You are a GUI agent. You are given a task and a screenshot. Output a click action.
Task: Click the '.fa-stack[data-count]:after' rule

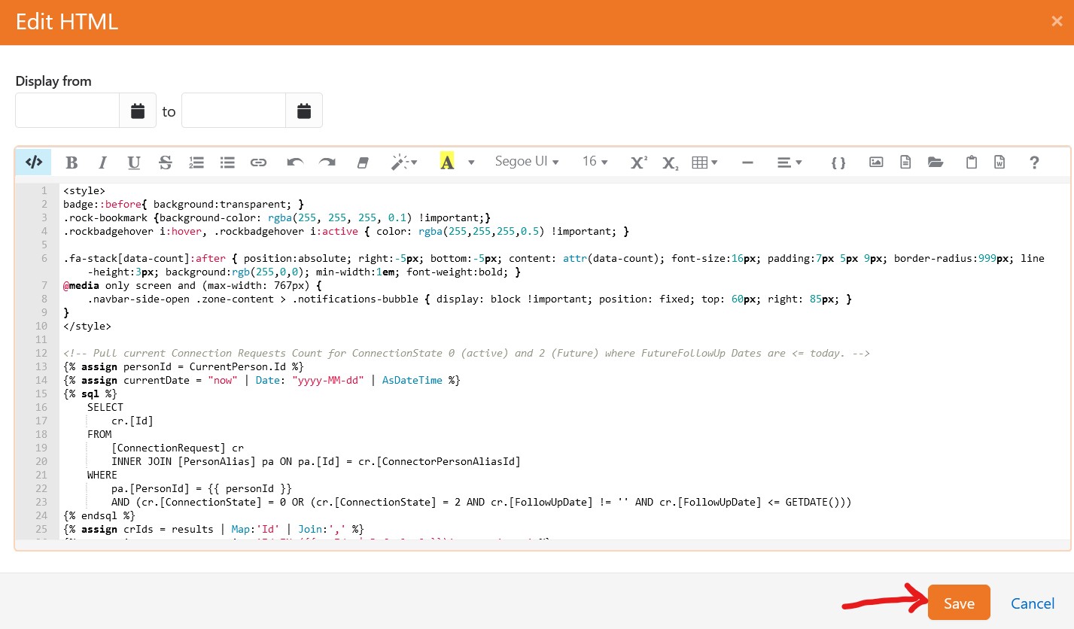point(554,265)
